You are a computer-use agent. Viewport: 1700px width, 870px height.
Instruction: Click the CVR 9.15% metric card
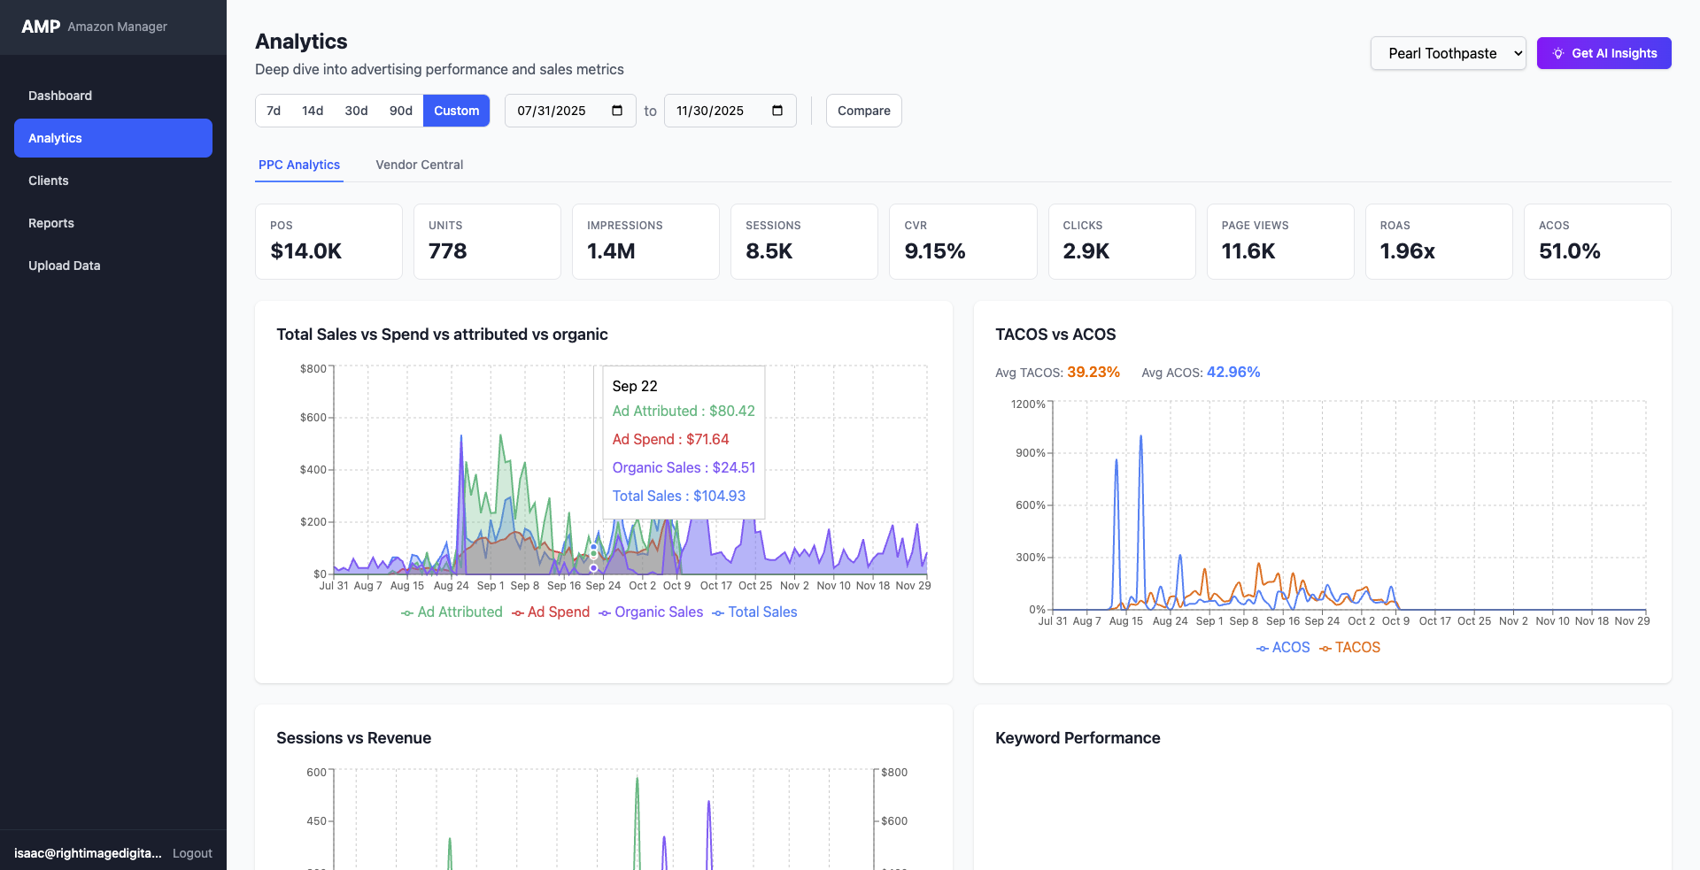pos(962,242)
